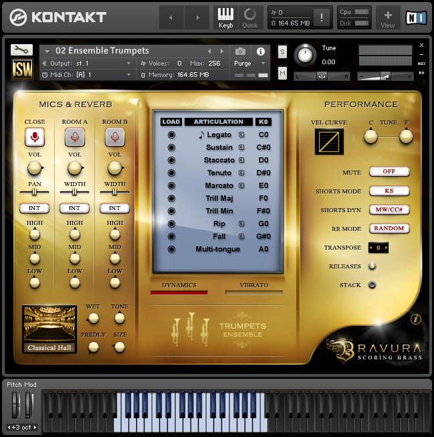434x437 pixels.
Task: Go to previous preset in header
Action: point(171,17)
